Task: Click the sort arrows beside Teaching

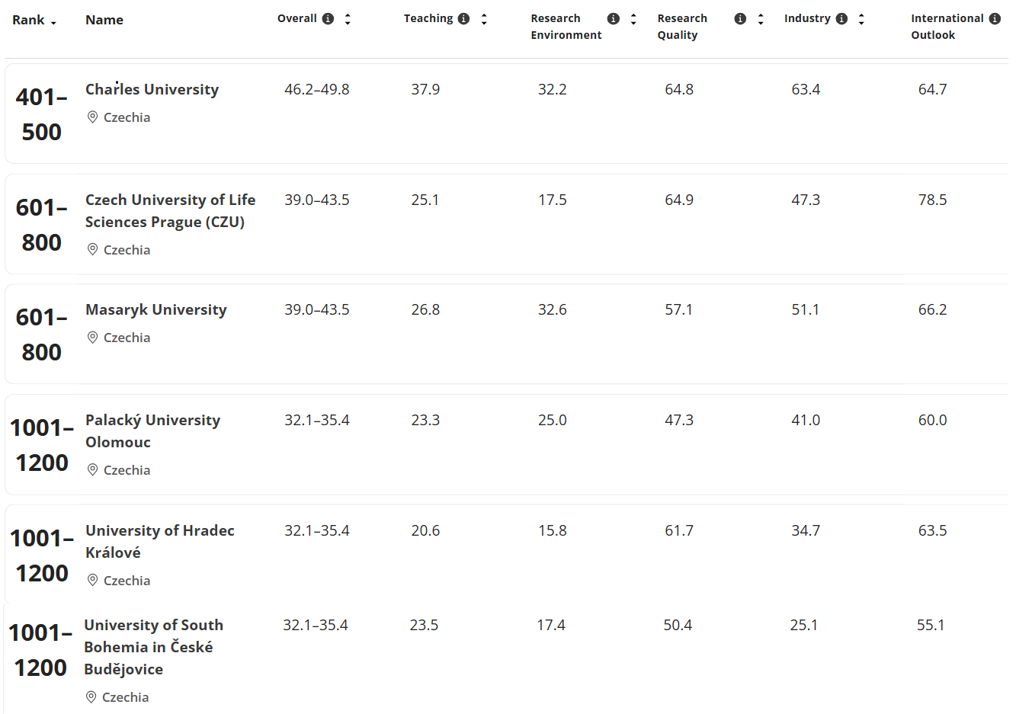Action: click(x=484, y=18)
